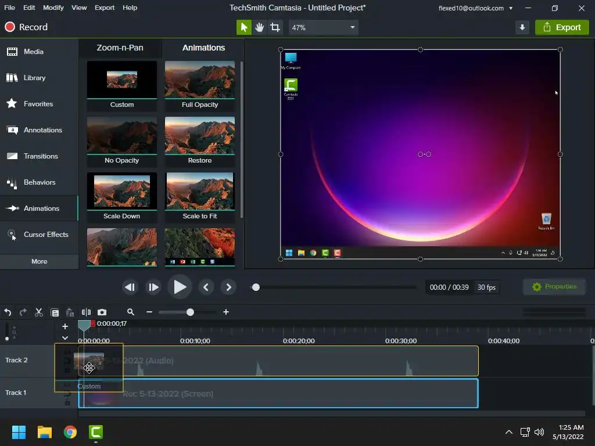
Task: Open the account dropdown for flexed10@outlook.com
Action: pyautogui.click(x=511, y=8)
